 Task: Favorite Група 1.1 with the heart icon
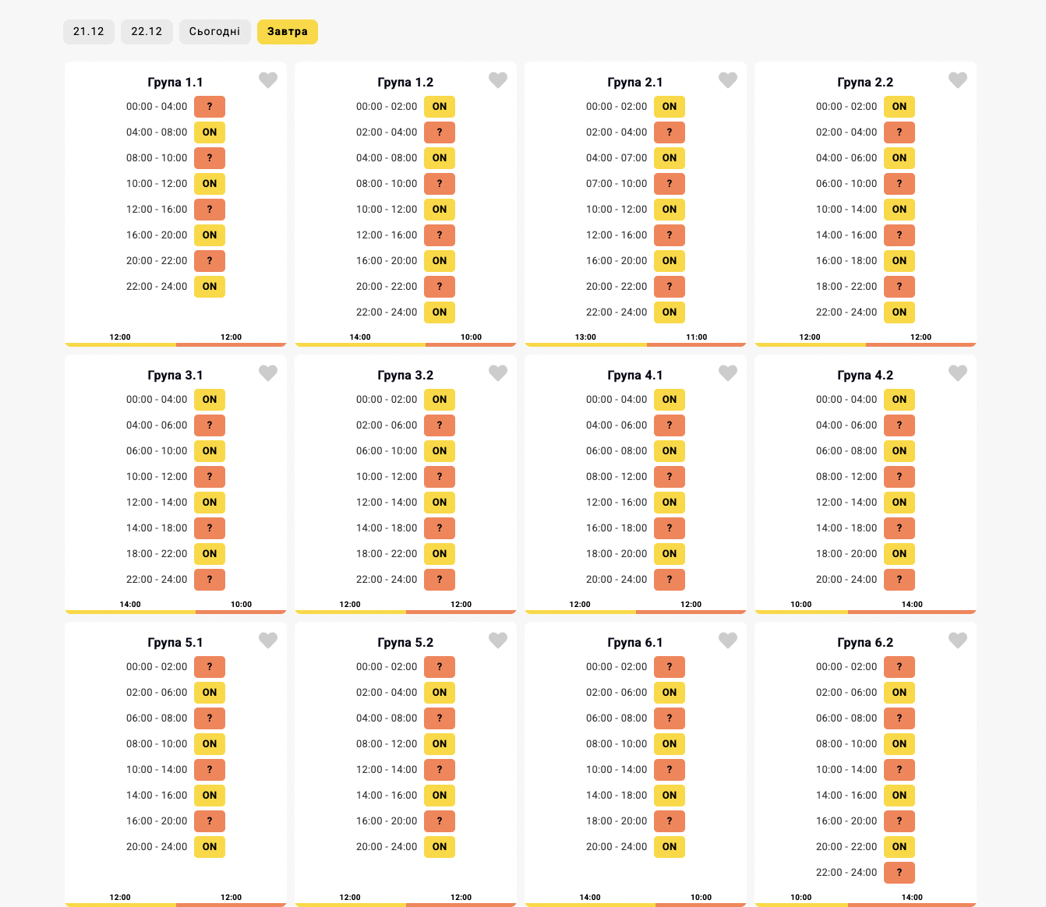[x=267, y=80]
